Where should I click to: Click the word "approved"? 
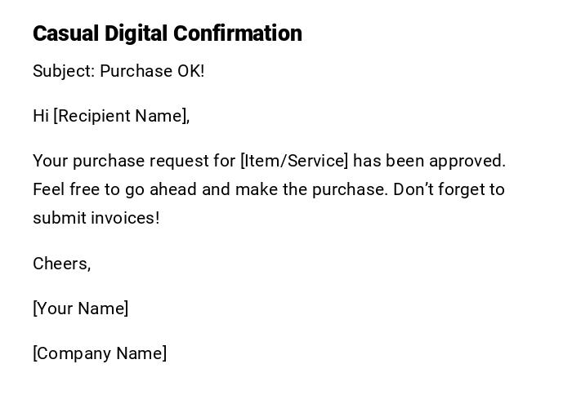pos(467,161)
